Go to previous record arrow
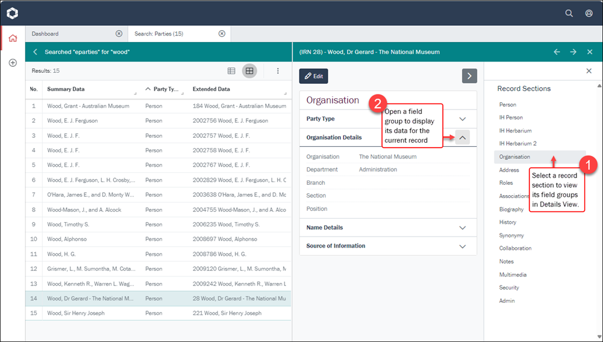Image resolution: width=603 pixels, height=342 pixels. point(557,52)
